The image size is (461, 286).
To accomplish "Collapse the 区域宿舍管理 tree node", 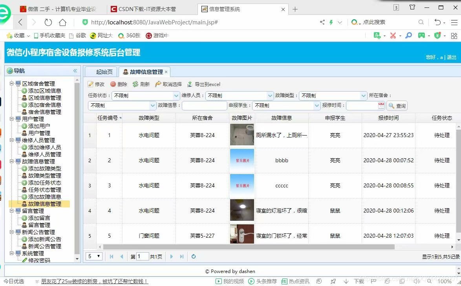I will pos(11,84).
